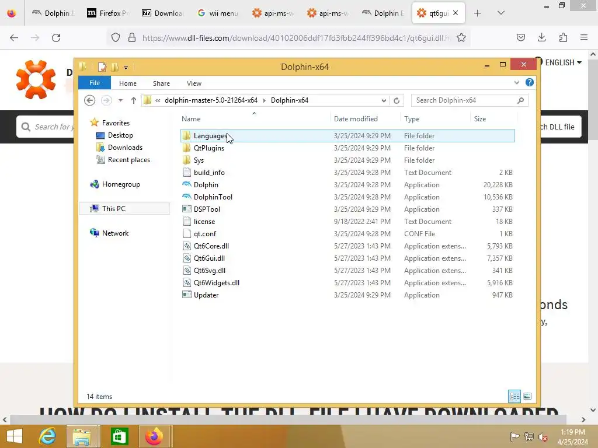
Task: Select the DolphinTool application
Action: 347,197
